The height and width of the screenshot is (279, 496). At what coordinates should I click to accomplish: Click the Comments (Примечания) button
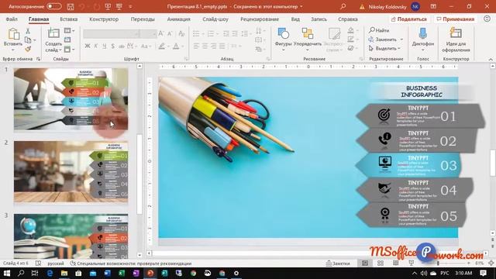pos(456,19)
